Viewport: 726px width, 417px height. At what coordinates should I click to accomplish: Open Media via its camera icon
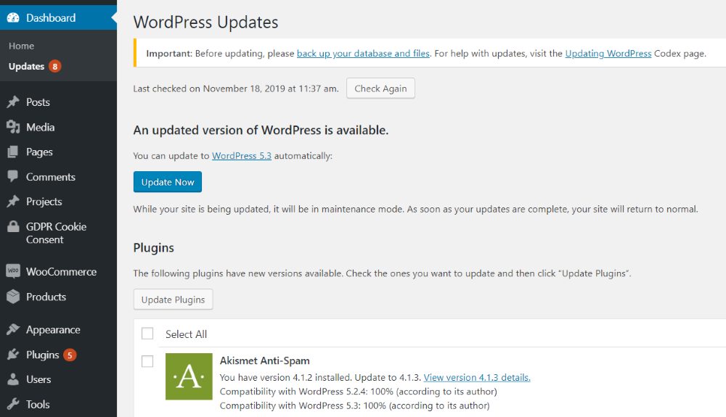tap(13, 127)
